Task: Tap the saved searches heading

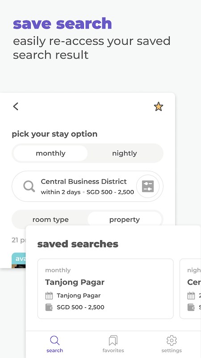Action: point(78,244)
